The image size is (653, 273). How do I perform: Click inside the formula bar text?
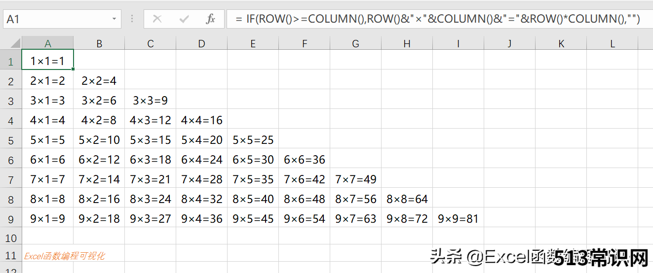pyautogui.click(x=438, y=19)
